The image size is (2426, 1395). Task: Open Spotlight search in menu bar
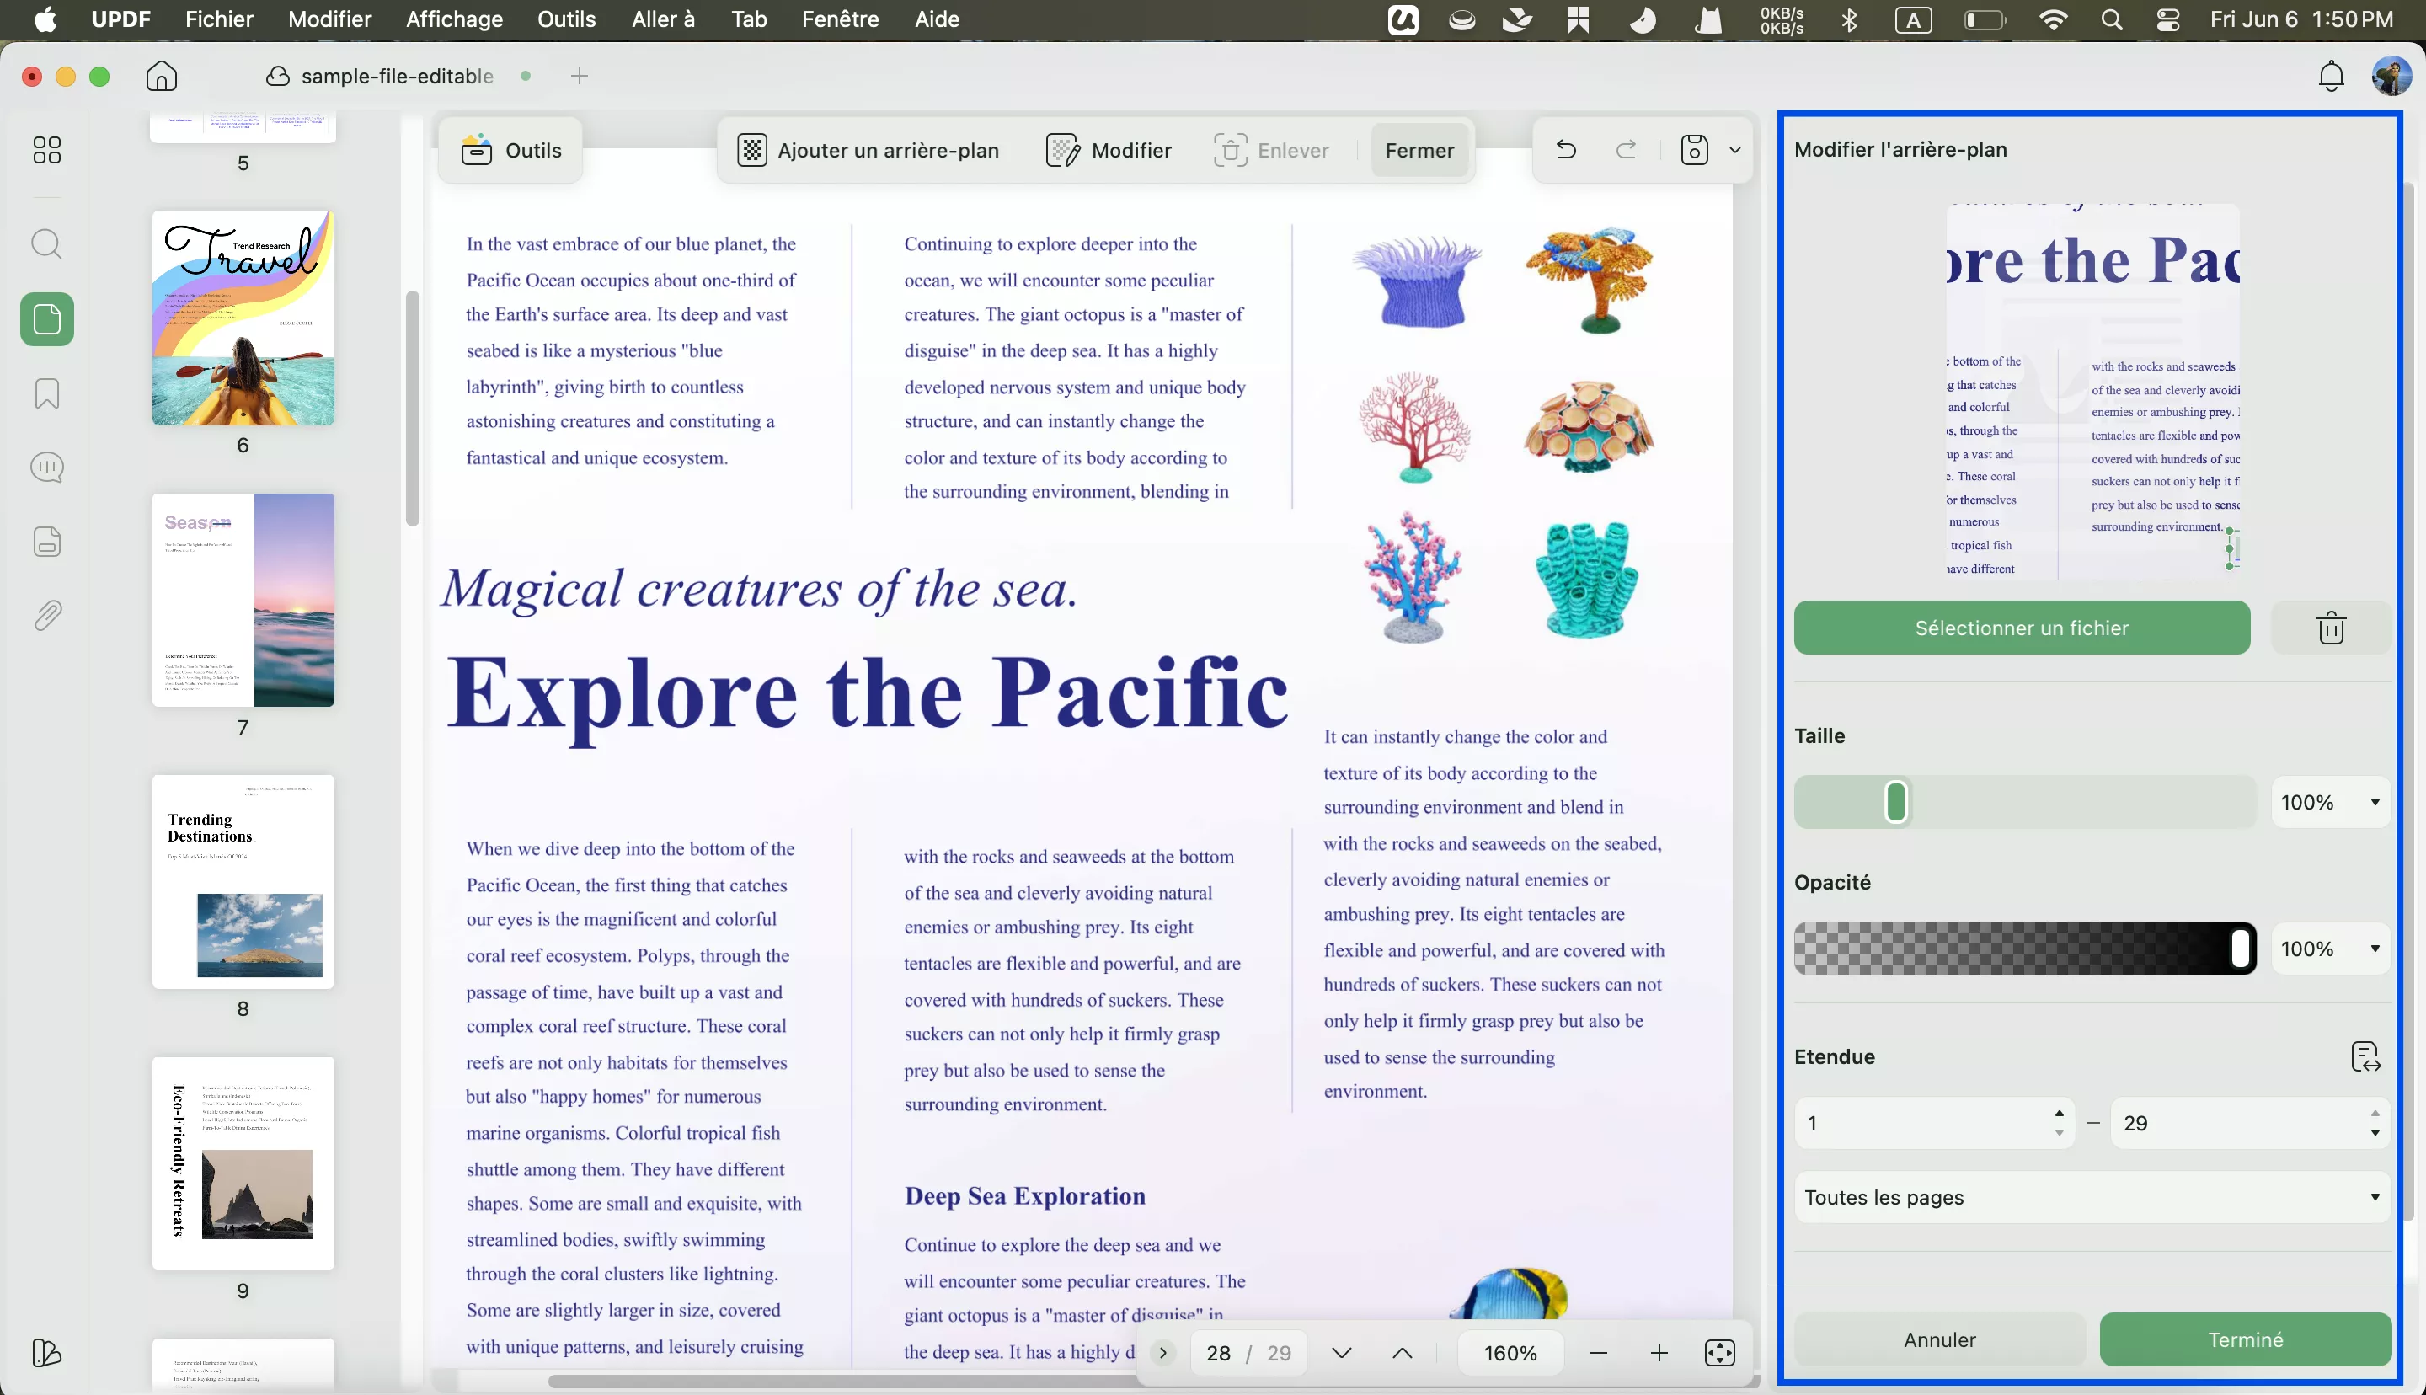[2112, 19]
